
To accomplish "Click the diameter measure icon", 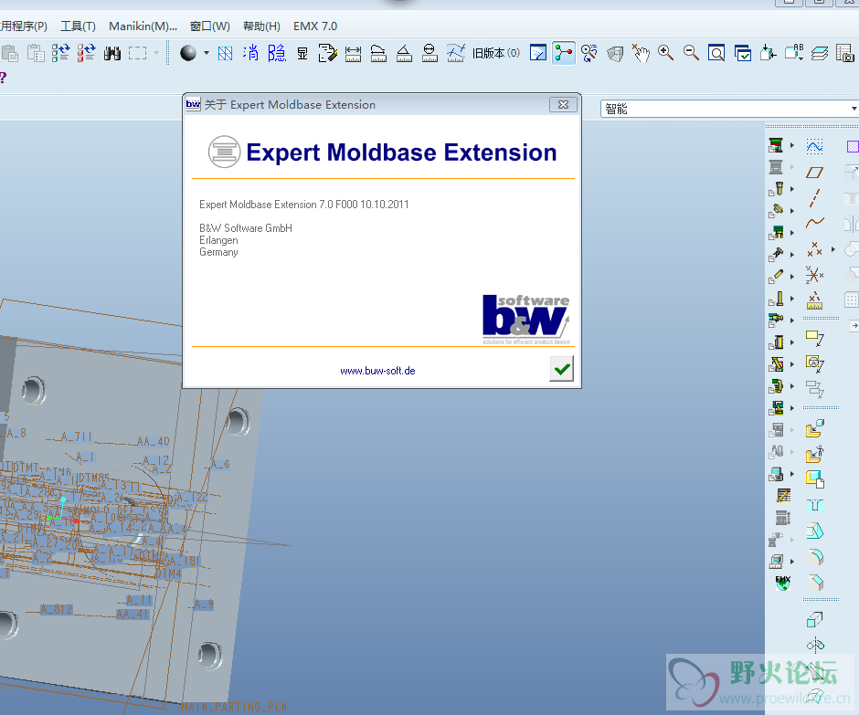I will point(429,53).
